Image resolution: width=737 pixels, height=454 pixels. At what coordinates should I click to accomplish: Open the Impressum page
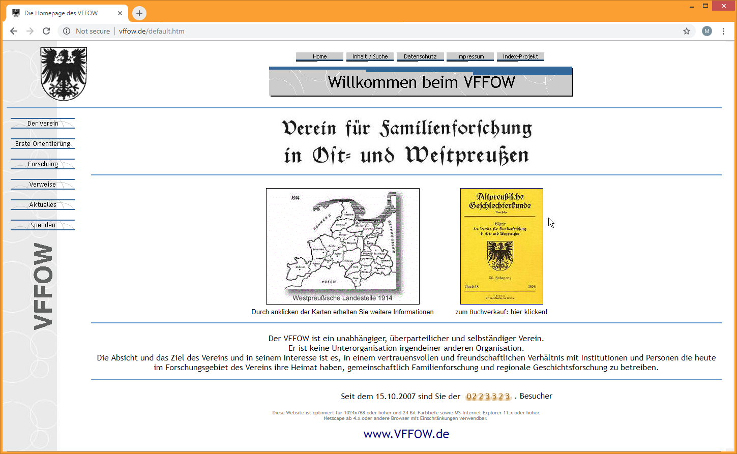click(469, 56)
